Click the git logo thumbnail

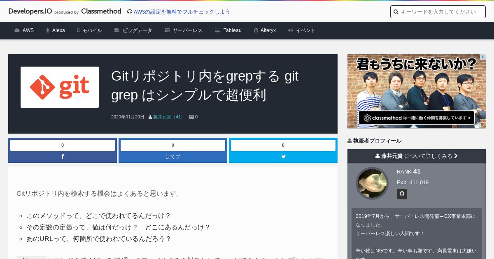(60, 87)
